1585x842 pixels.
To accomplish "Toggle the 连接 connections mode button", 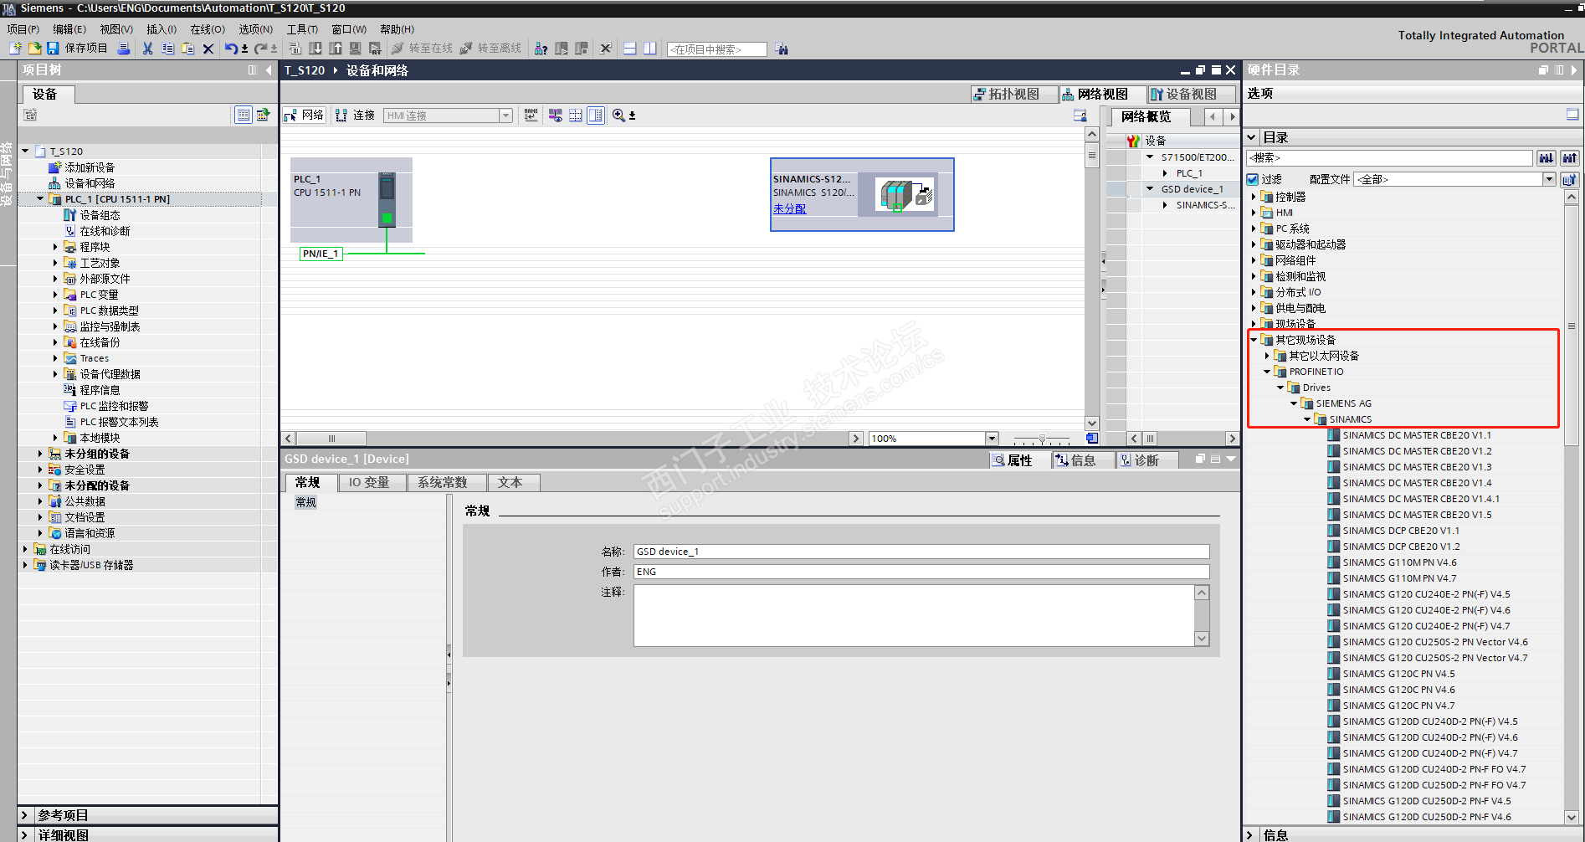I will (x=356, y=116).
